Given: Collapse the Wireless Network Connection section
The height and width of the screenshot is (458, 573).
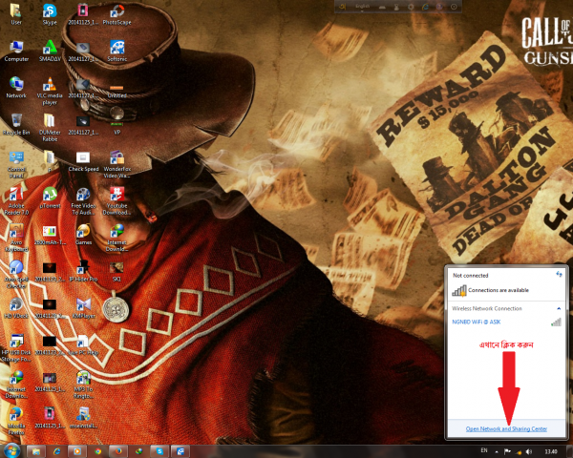Looking at the screenshot, I should click(559, 308).
